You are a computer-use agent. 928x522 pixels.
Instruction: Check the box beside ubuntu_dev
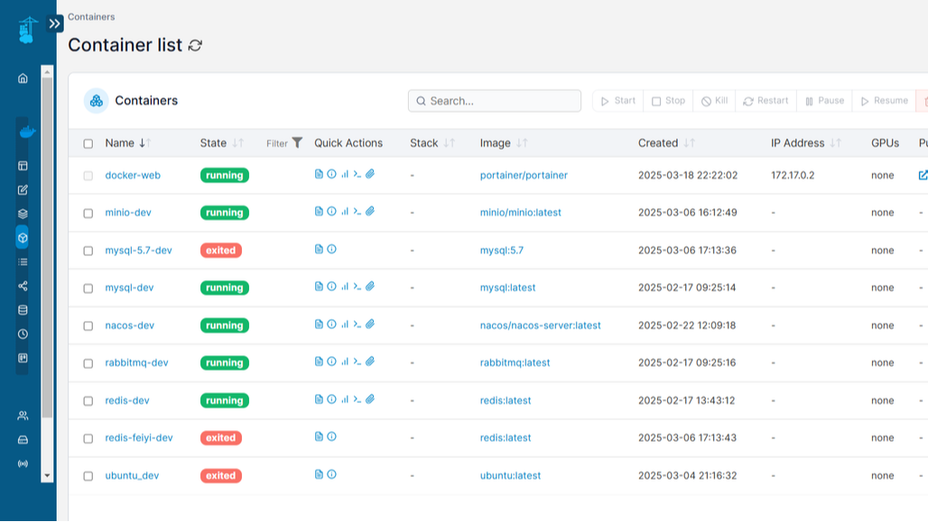(x=87, y=475)
